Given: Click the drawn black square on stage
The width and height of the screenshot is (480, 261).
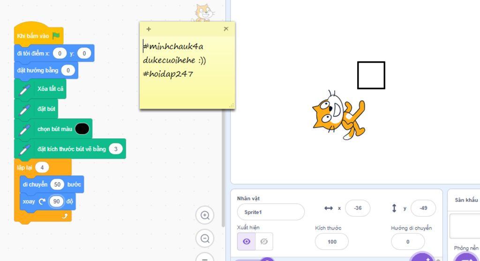Looking at the screenshot, I should coord(371,75).
